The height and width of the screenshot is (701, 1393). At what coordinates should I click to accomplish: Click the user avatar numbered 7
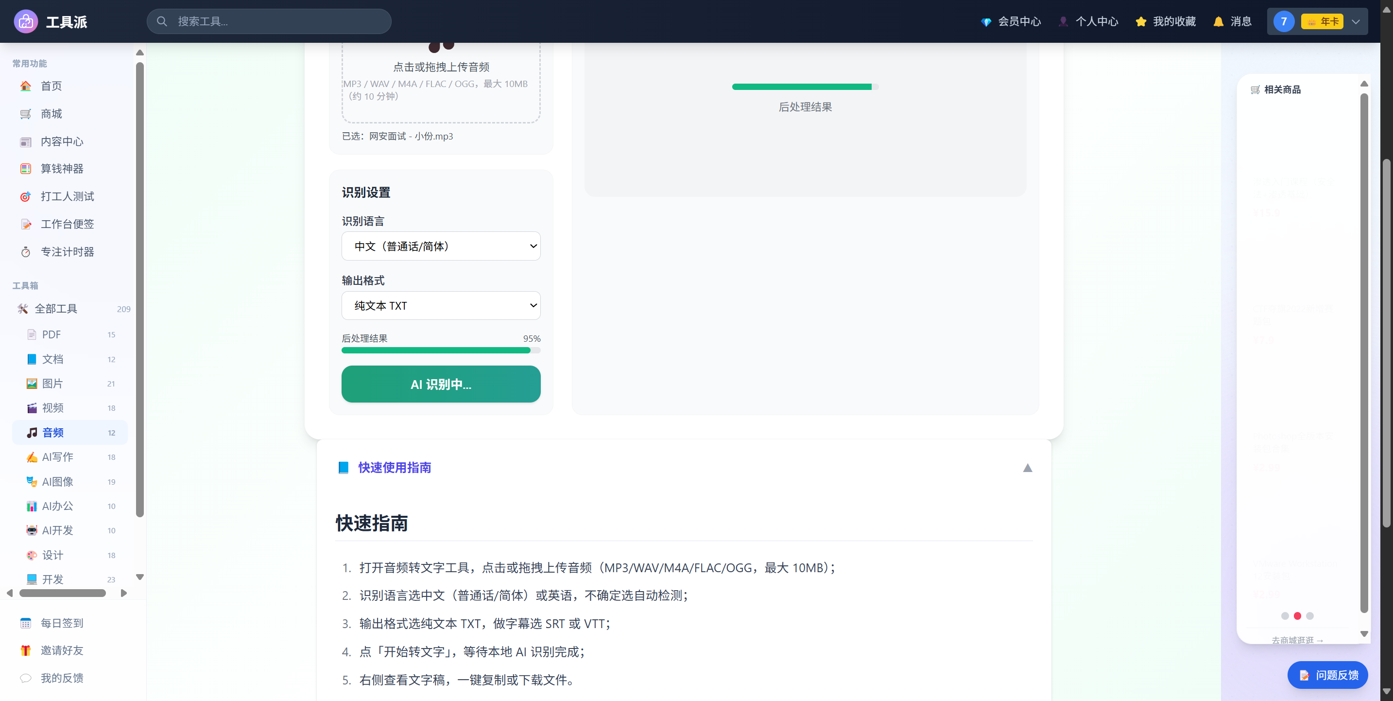tap(1284, 22)
